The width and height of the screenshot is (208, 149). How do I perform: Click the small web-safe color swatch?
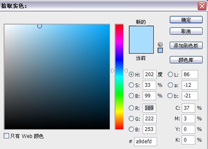click(x=160, y=50)
